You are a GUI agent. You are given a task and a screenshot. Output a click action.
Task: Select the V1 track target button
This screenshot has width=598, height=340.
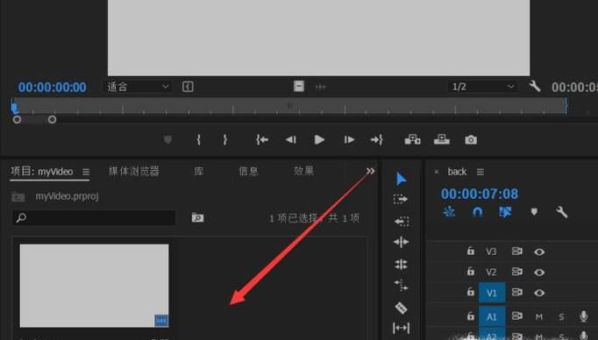tap(492, 293)
